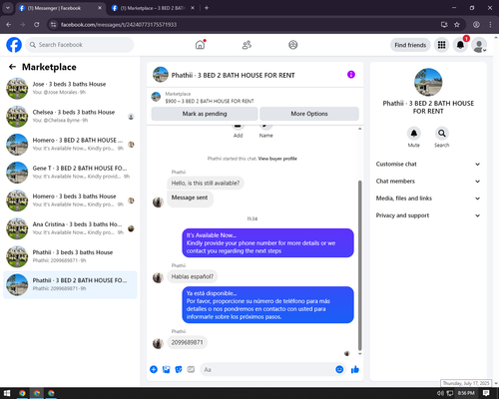
Task: Send a thumbs up like
Action: (x=355, y=369)
